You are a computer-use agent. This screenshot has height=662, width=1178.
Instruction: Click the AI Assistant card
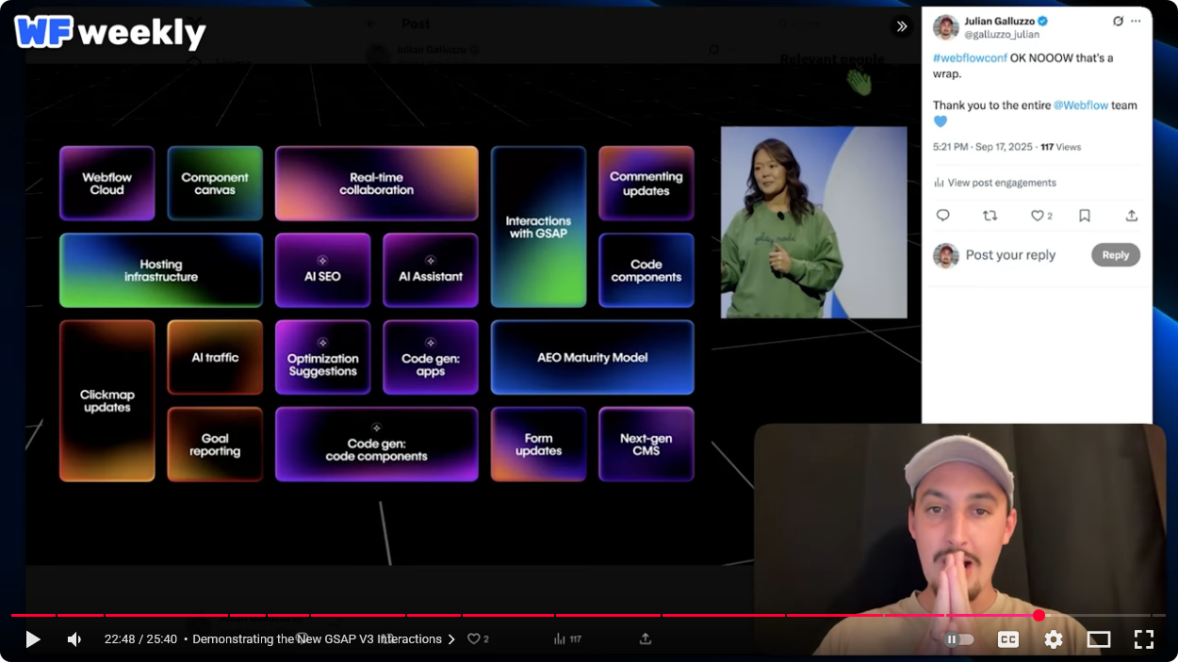point(431,270)
